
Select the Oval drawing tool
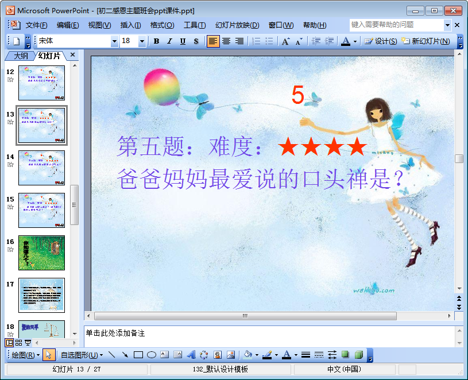point(152,355)
